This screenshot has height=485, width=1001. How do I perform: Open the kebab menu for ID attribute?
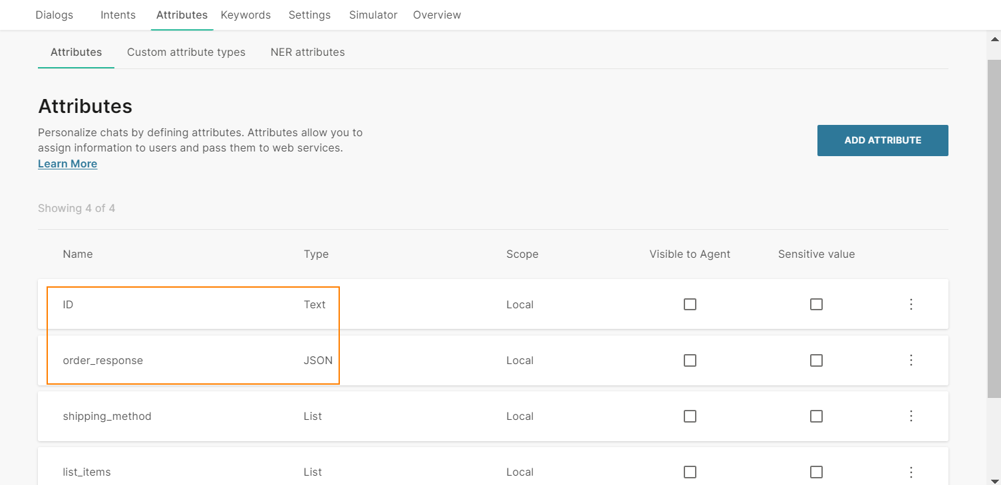click(x=911, y=304)
